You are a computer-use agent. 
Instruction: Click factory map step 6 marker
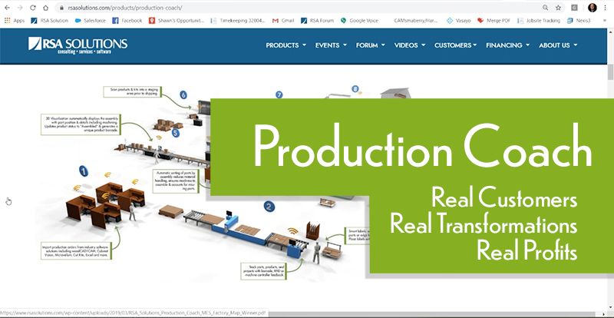[x=183, y=94]
